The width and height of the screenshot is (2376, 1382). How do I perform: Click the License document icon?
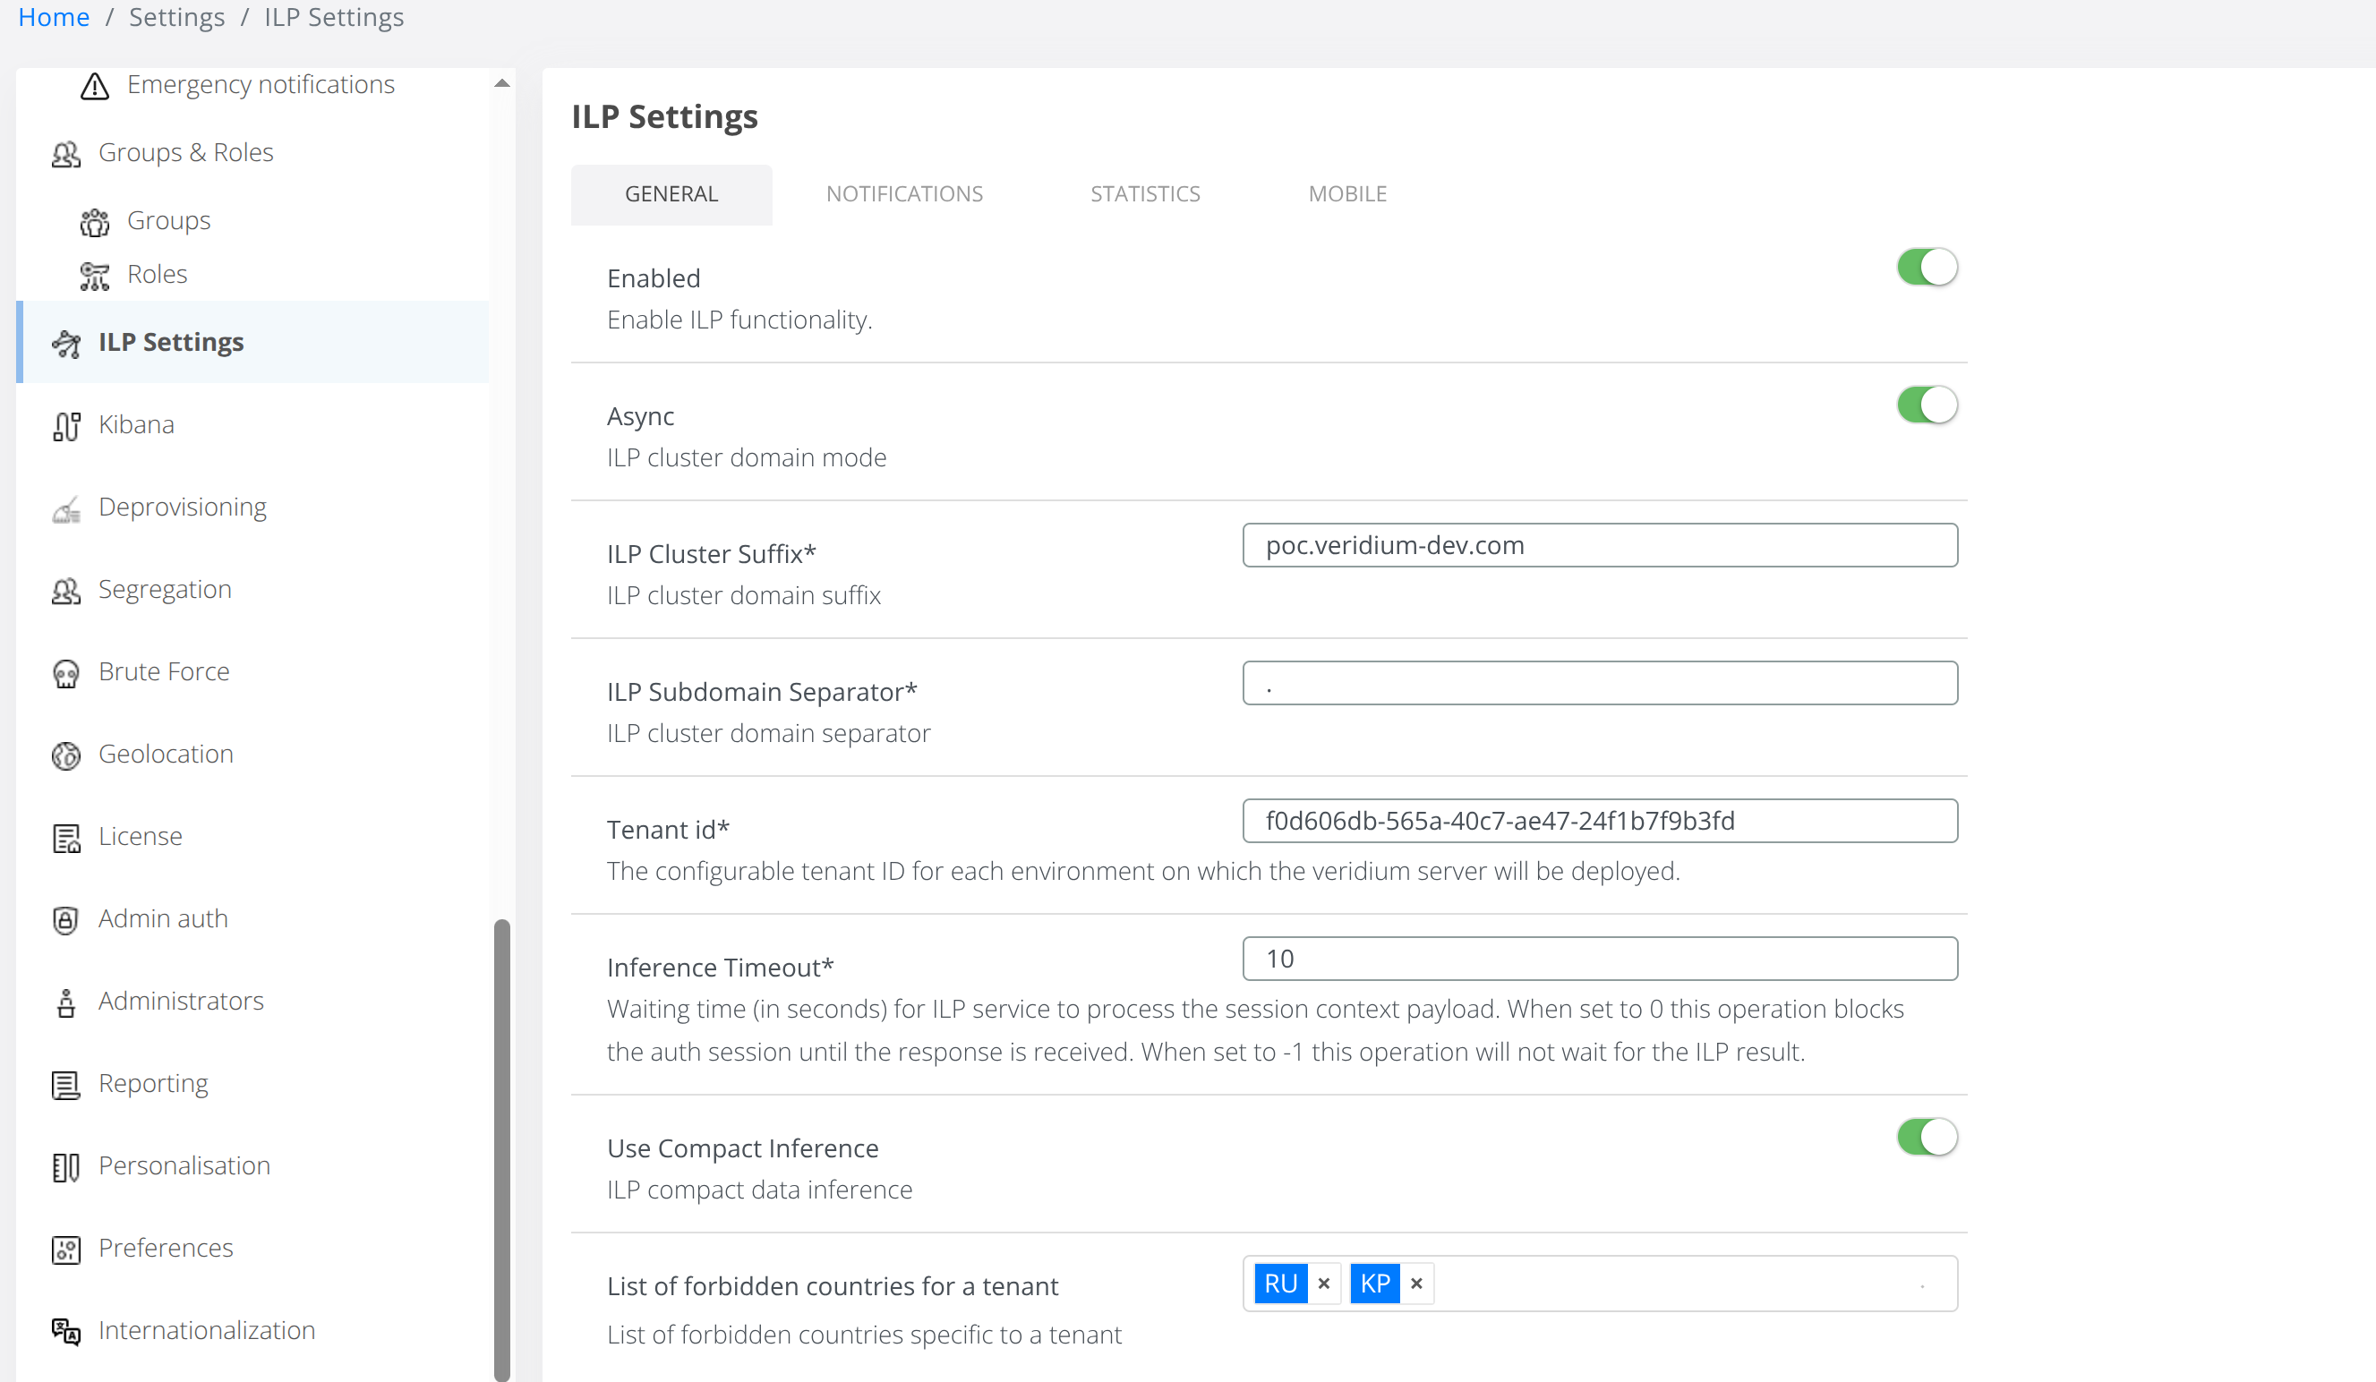[66, 837]
